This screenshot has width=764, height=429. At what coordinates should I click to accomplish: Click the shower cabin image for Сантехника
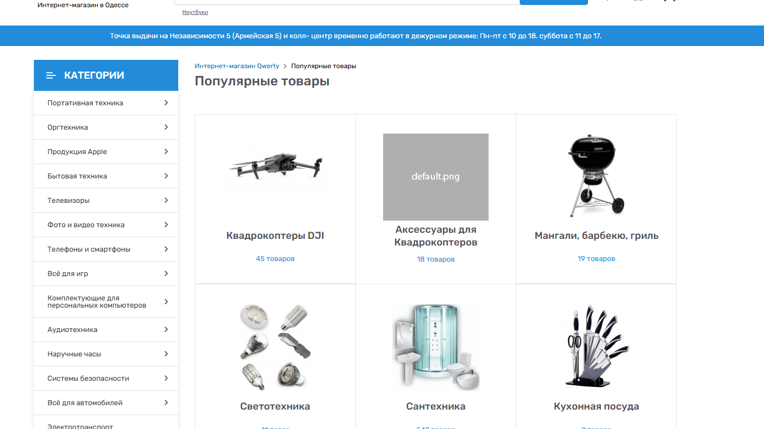click(x=436, y=346)
